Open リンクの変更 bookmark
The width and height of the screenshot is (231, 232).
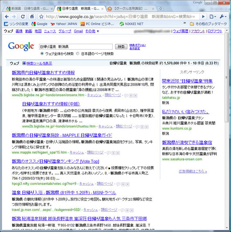16,24
